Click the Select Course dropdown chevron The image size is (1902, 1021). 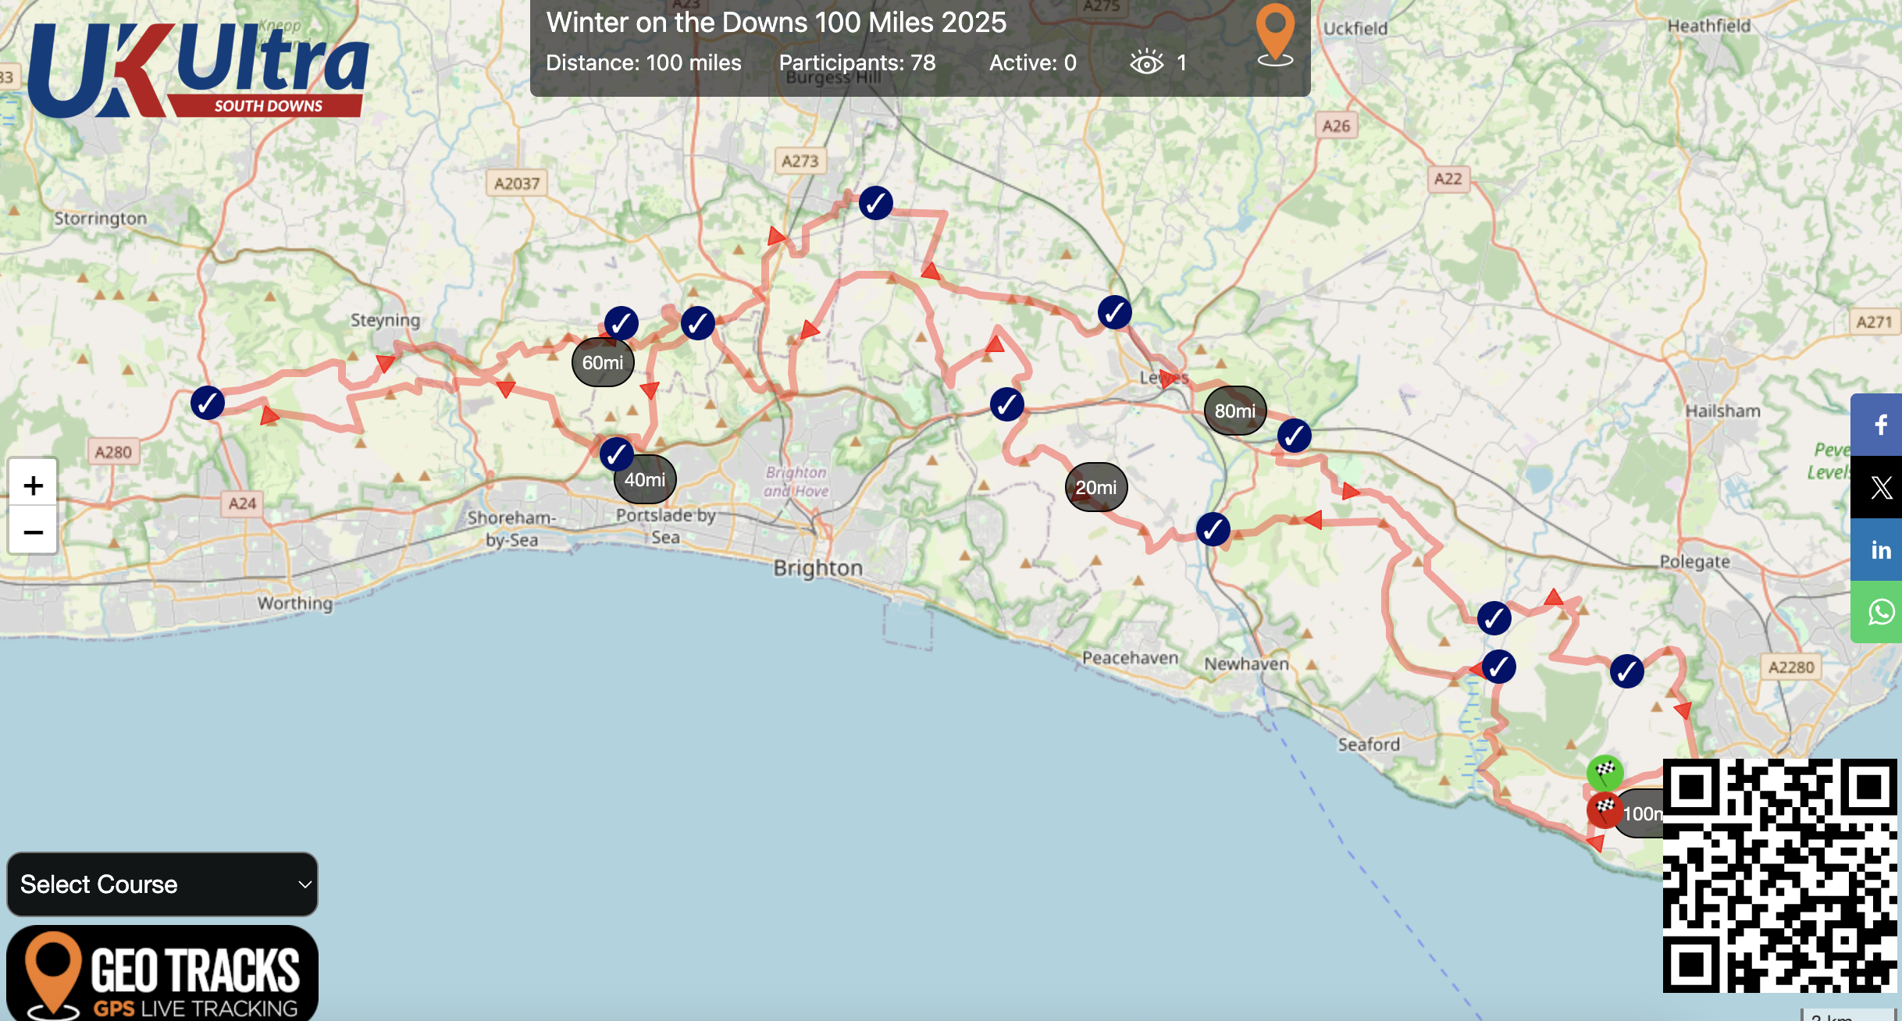(305, 884)
